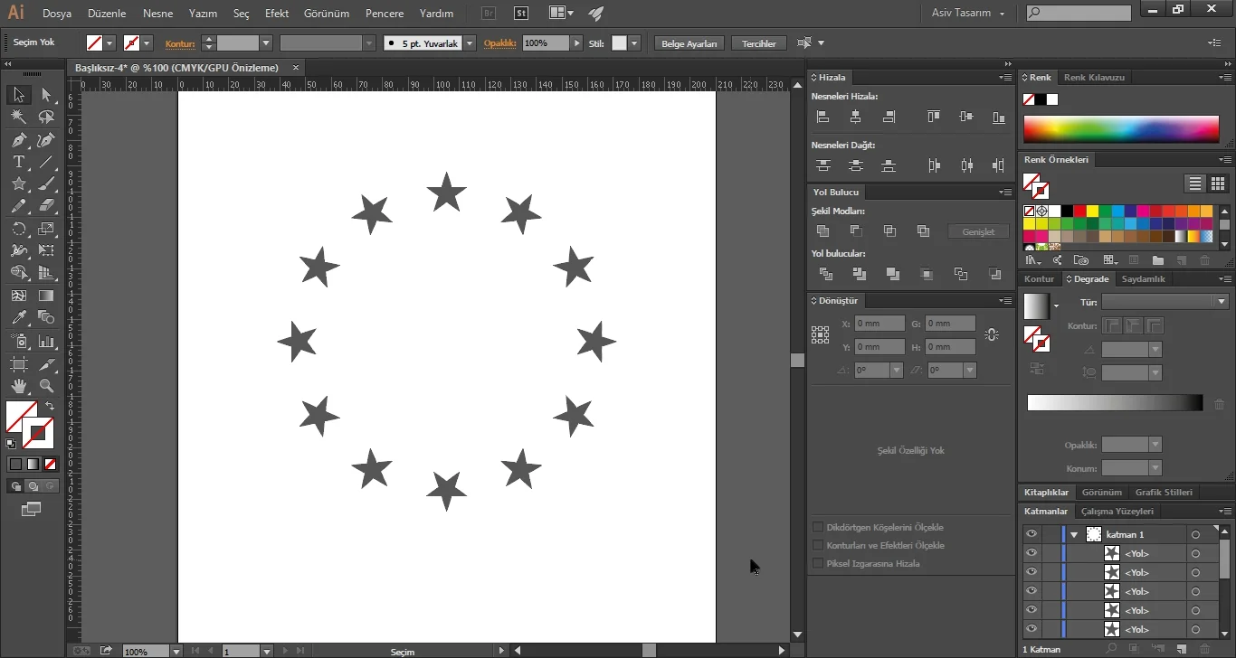The height and width of the screenshot is (658, 1236).
Task: Enable Piksel Izgarasına Hizala checkbox
Action: click(818, 563)
